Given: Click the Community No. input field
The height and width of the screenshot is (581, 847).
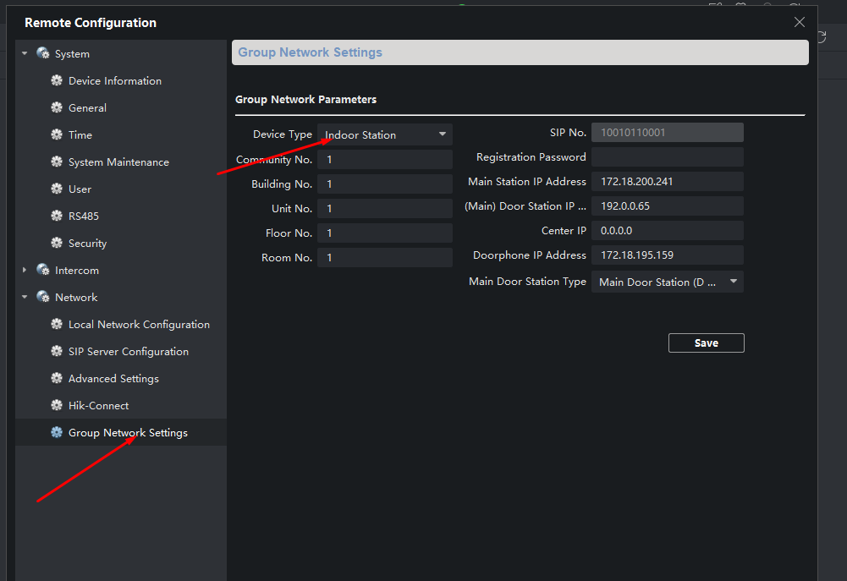Looking at the screenshot, I should 385,160.
